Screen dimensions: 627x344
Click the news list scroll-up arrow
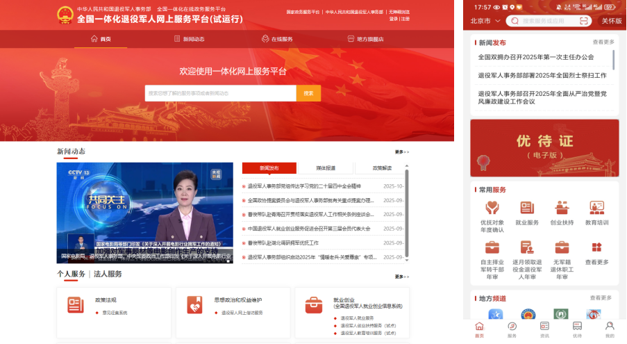[407, 165]
